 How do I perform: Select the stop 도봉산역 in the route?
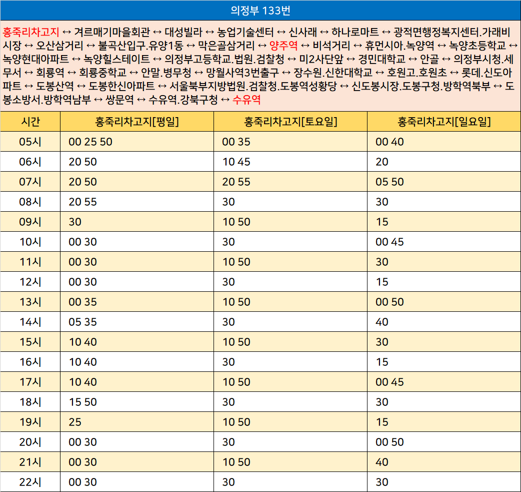pyautogui.click(x=55, y=86)
